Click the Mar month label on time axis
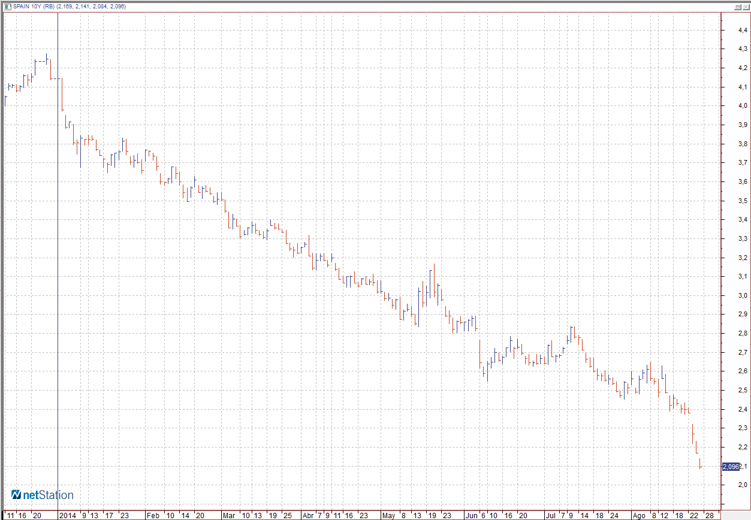The image size is (751, 520). tap(229, 515)
